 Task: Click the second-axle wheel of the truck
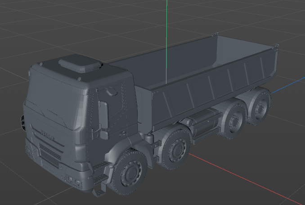[176, 149]
